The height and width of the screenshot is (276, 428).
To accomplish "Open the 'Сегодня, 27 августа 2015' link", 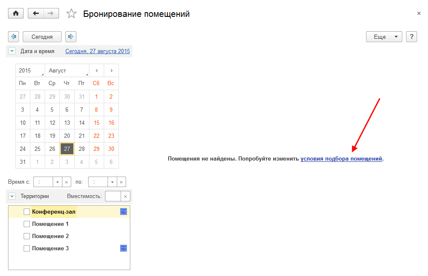I will (x=97, y=51).
